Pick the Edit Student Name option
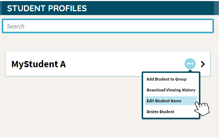The width and height of the screenshot is (221, 138). 164,101
